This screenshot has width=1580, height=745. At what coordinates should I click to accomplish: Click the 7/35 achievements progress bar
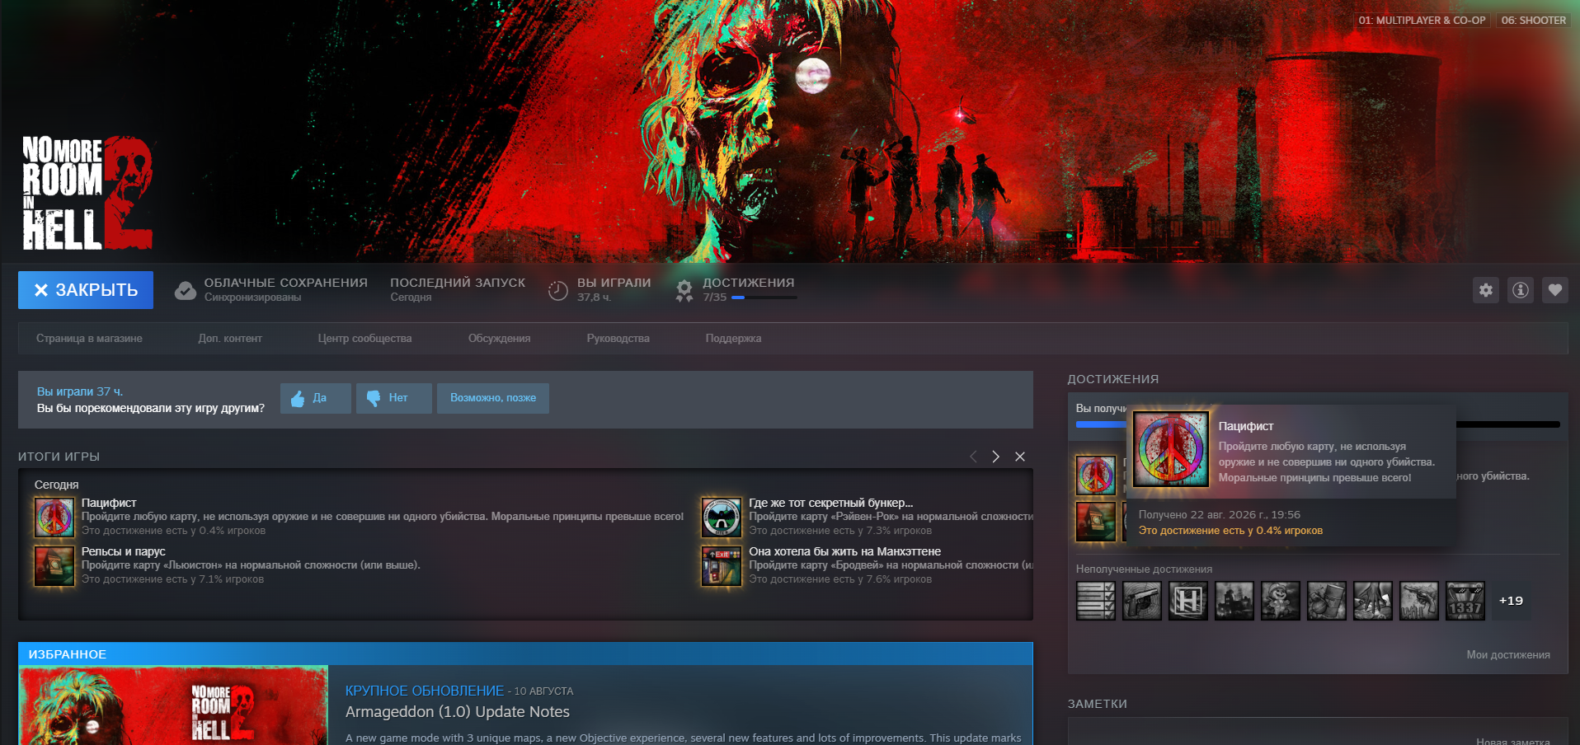[764, 298]
